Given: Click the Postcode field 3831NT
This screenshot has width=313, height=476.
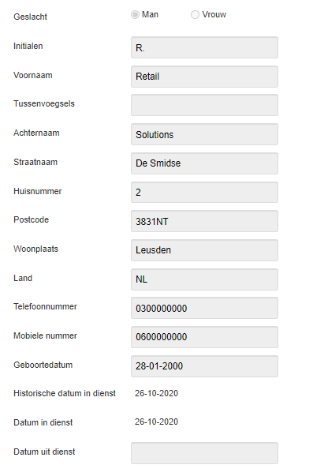Looking at the screenshot, I should [x=204, y=221].
